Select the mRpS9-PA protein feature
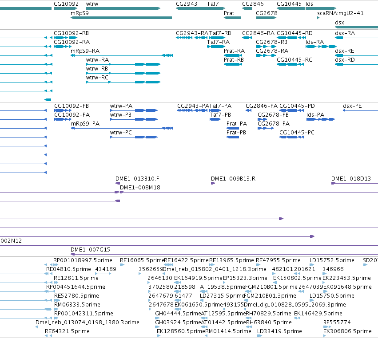 [x=122, y=128]
